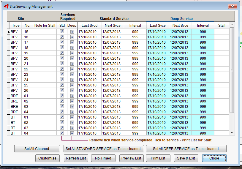
Task: Click Deep Service Last Svce header
Action: pos(158,26)
